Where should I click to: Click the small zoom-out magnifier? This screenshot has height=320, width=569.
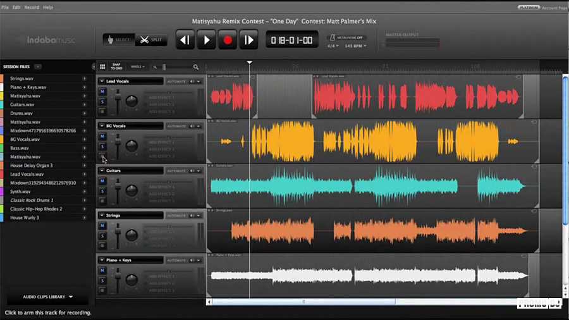(155, 67)
